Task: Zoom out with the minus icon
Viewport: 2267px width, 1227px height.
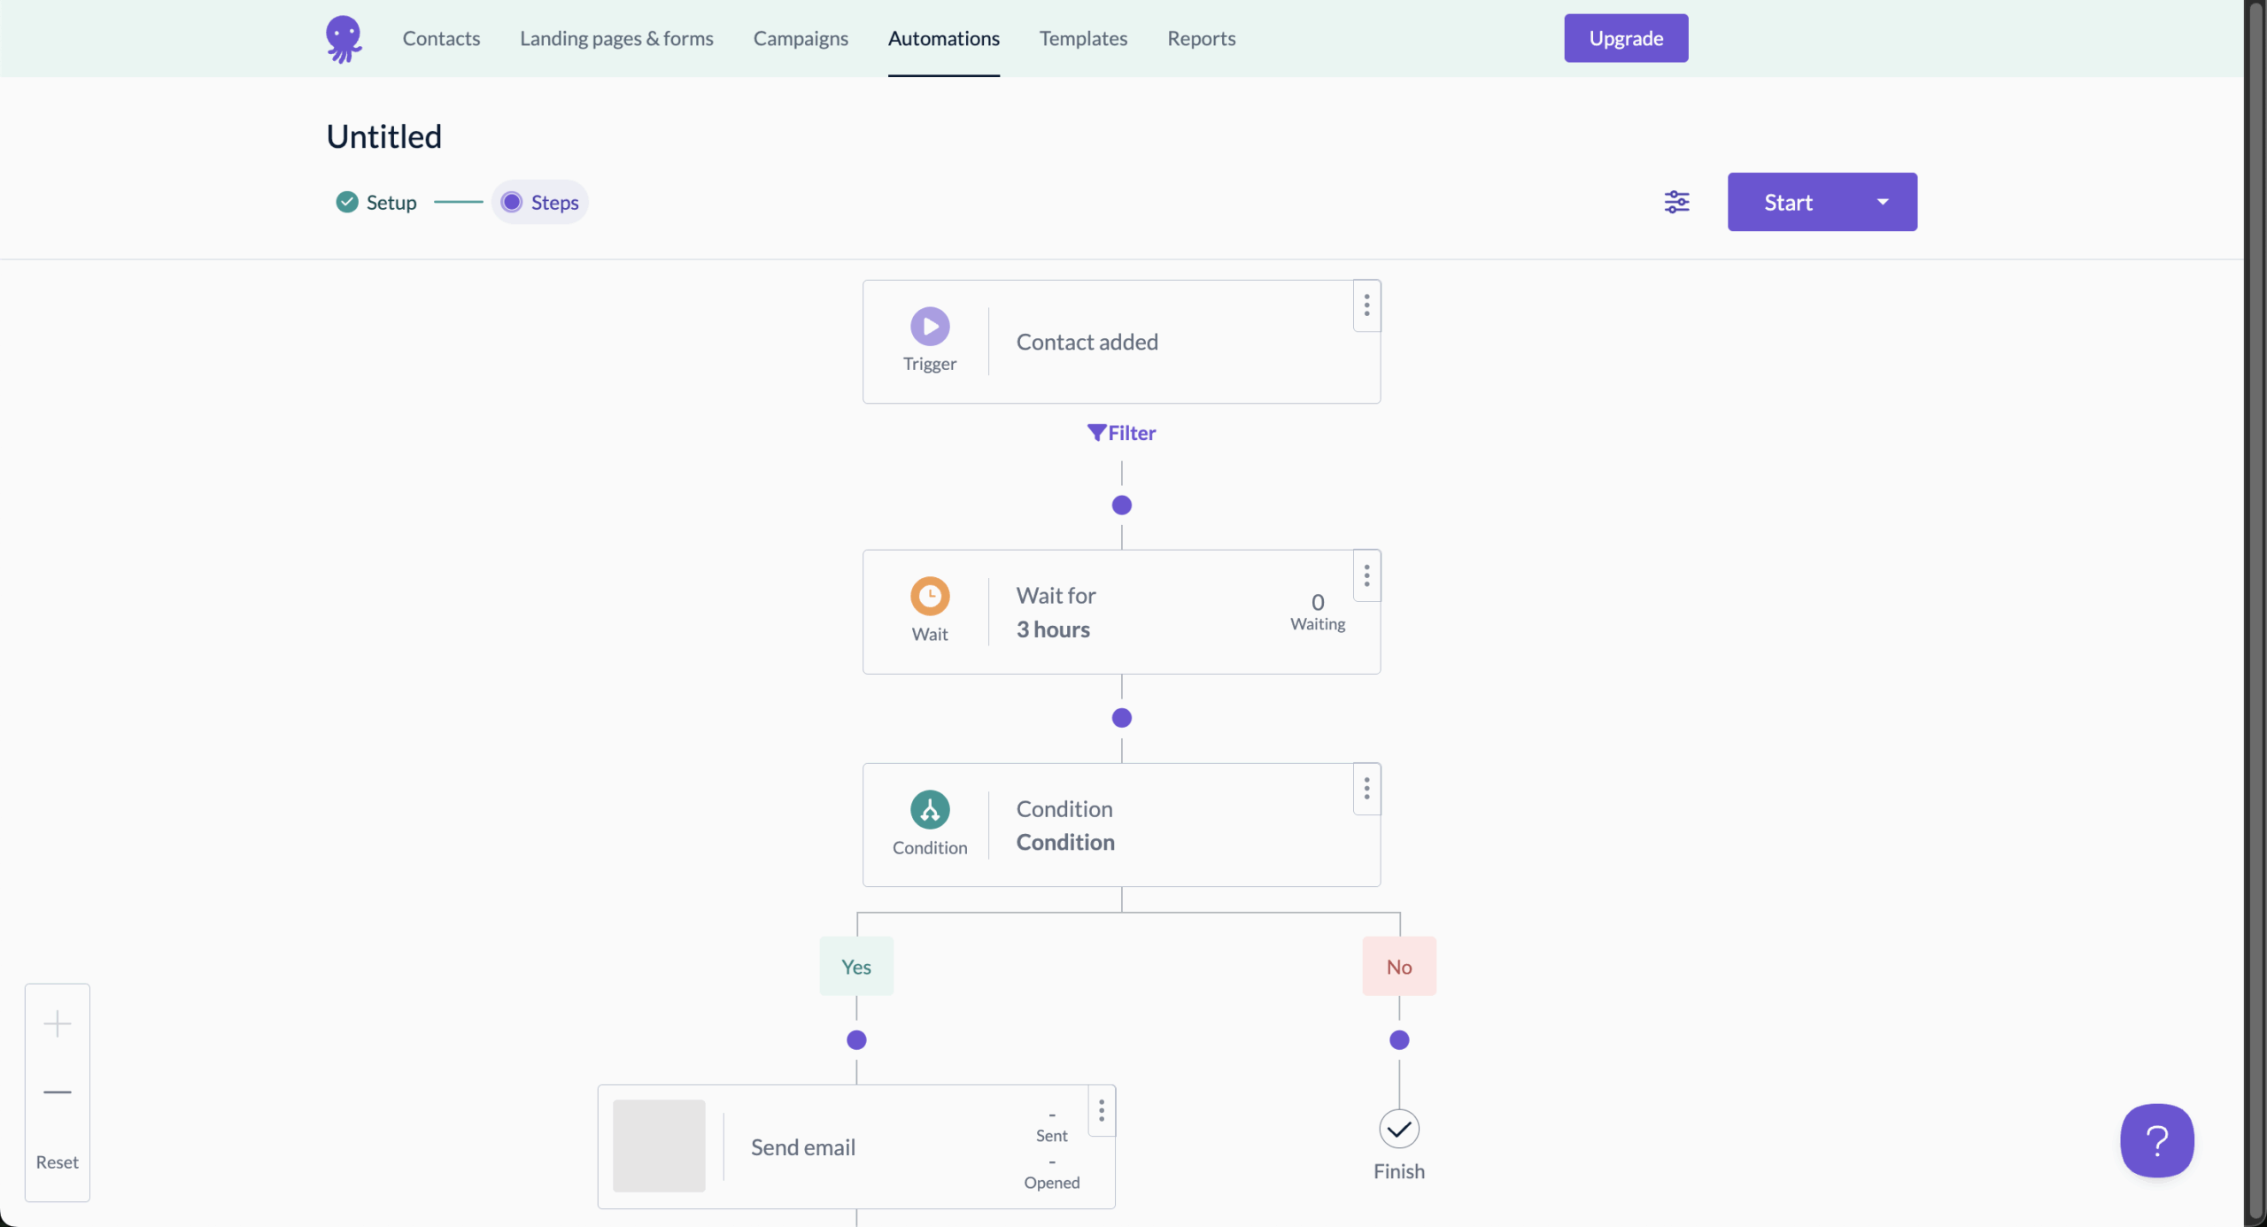Action: tap(58, 1092)
